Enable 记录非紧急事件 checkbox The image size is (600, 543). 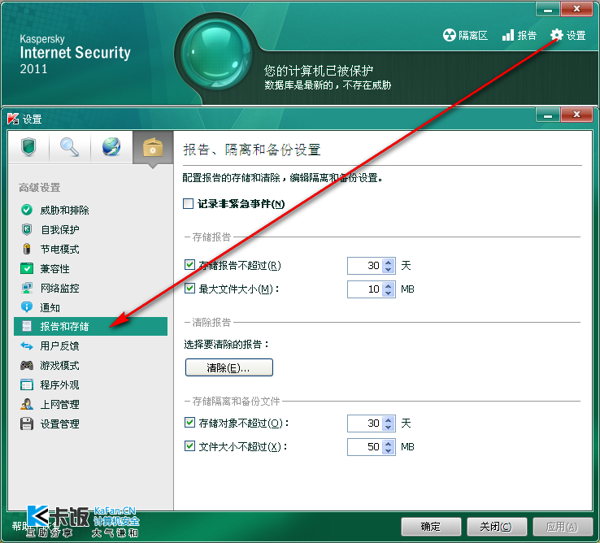(x=189, y=203)
